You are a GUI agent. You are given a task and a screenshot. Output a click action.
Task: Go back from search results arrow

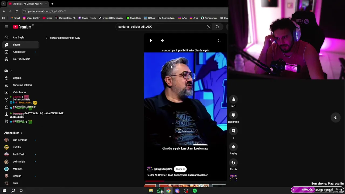pos(47,38)
